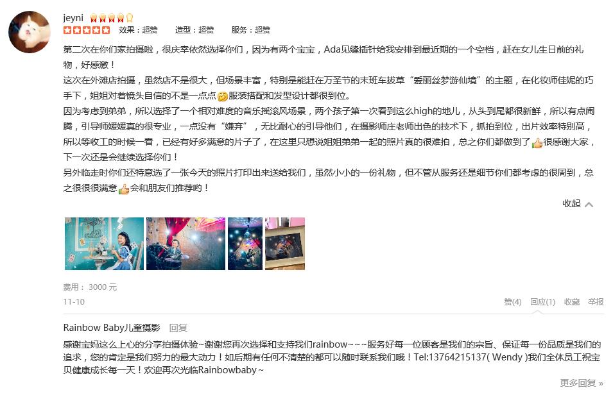Open the jeyni username profile
613x397 pixels.
pyautogui.click(x=73, y=18)
